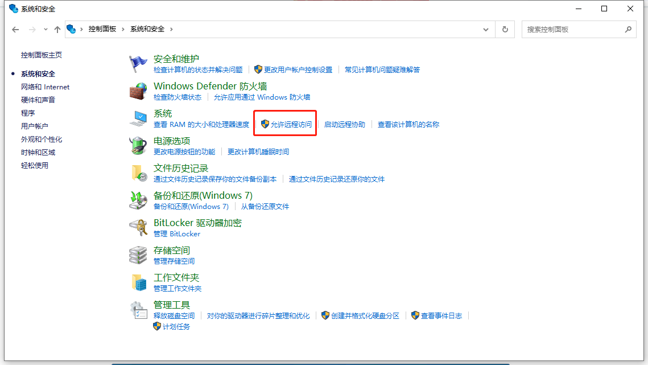Click 检查计算机的状态并解决问题 link

click(x=198, y=70)
